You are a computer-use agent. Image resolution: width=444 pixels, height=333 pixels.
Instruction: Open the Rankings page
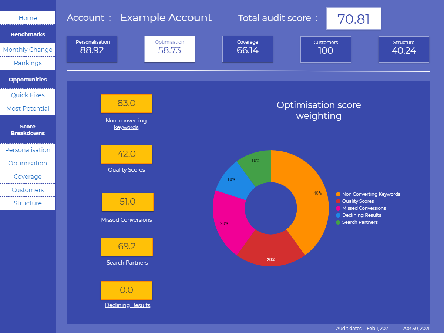click(28, 63)
